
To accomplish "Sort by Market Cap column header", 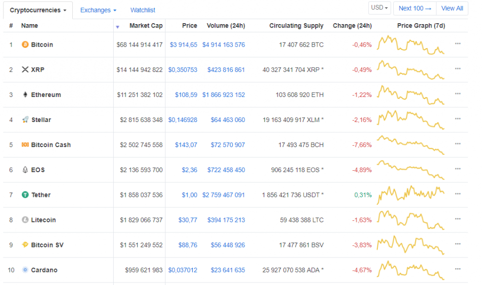I will coord(146,26).
